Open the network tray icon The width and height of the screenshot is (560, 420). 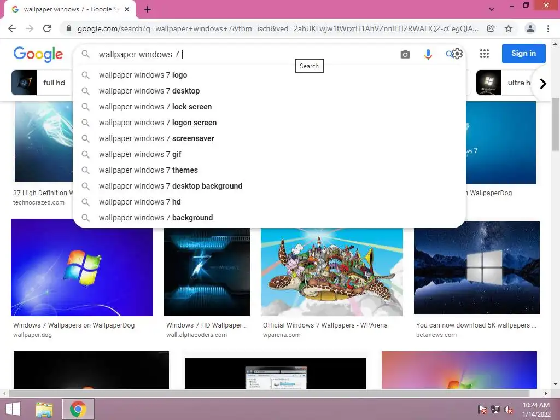click(x=495, y=409)
